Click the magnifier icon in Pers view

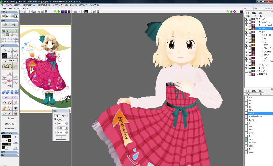[x=228, y=12]
